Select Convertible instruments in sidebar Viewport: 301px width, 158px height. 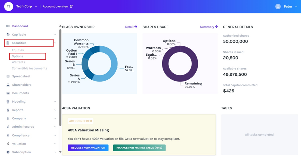point(29,68)
